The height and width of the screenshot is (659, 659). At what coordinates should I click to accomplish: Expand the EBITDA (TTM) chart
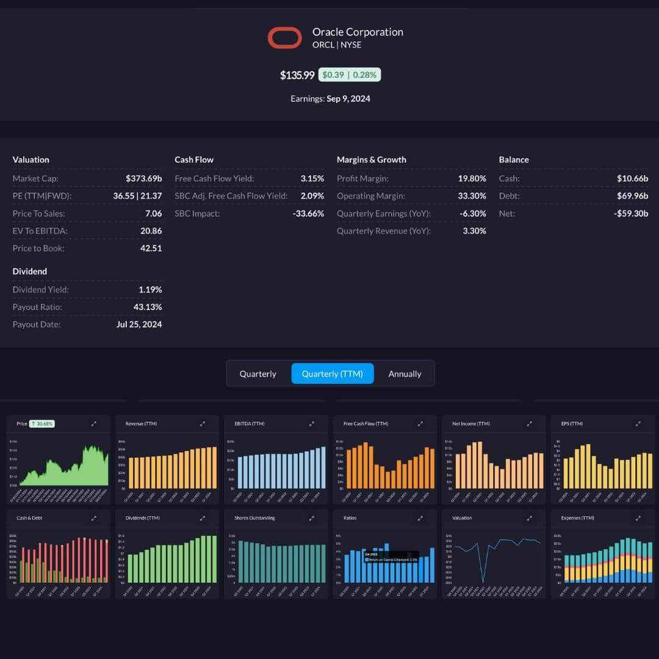pos(311,424)
